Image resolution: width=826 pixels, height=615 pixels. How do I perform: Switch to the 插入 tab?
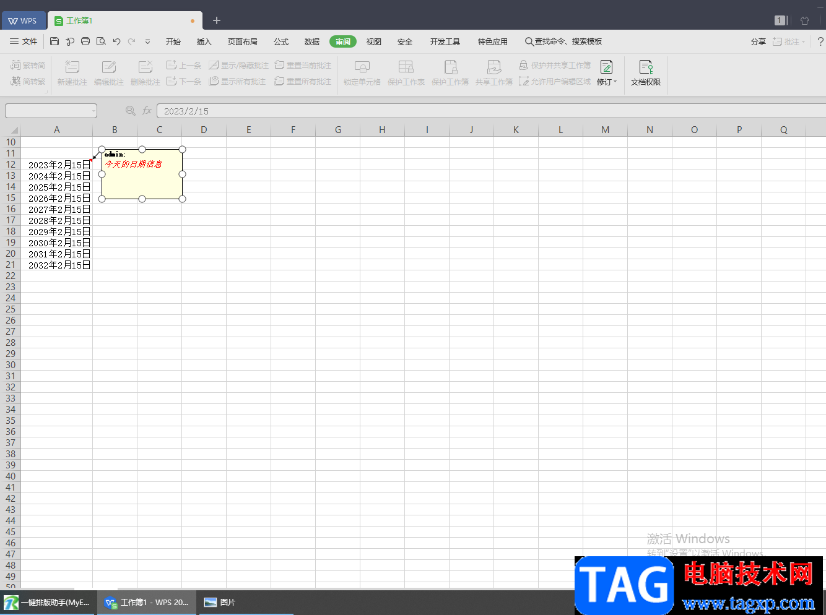204,41
